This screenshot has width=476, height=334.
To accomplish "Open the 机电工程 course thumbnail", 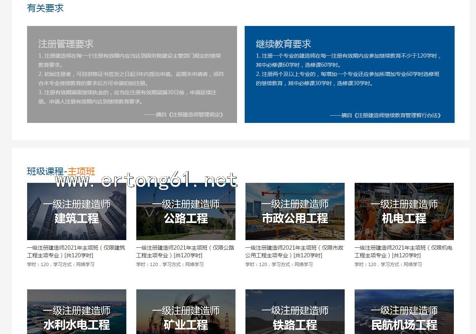I will [x=404, y=211].
